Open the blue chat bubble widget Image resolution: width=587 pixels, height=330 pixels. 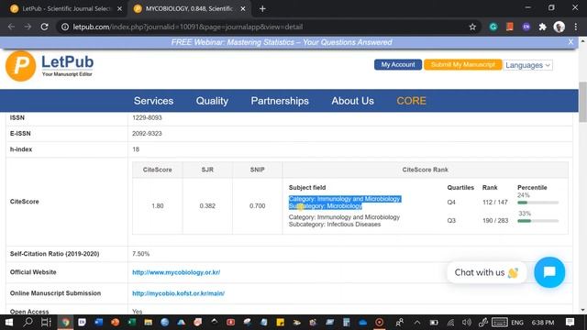549,272
